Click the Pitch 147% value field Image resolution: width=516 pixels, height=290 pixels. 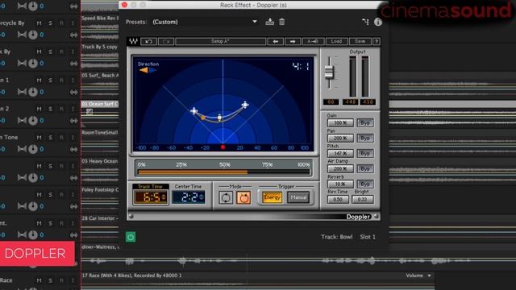click(340, 153)
